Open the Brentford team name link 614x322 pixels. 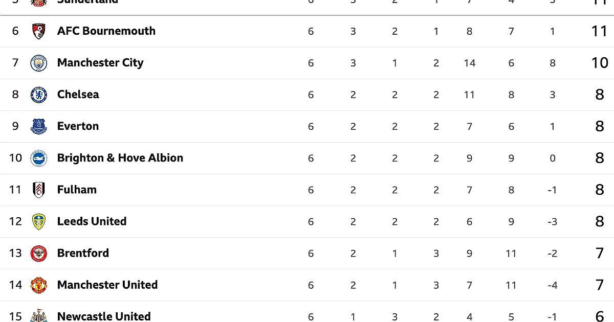[83, 253]
